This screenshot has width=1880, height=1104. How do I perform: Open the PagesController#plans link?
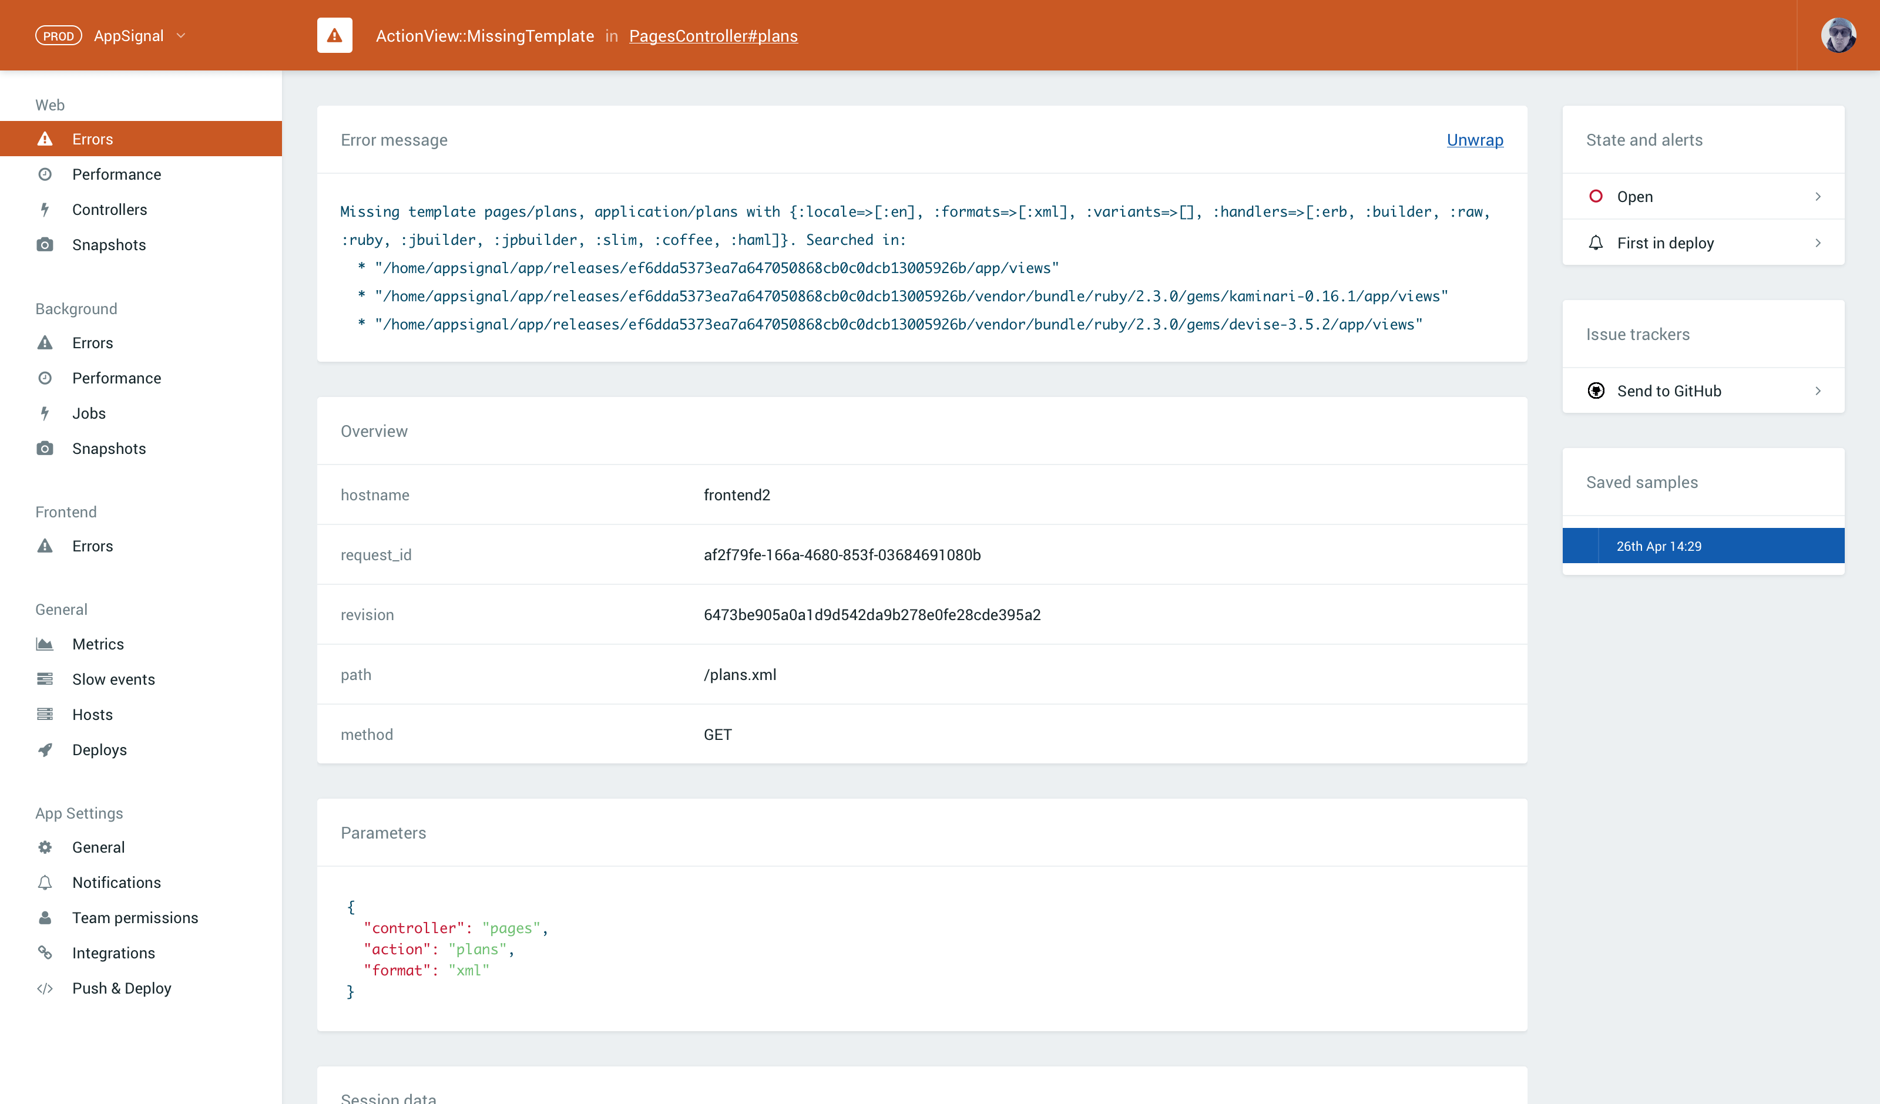point(713,36)
